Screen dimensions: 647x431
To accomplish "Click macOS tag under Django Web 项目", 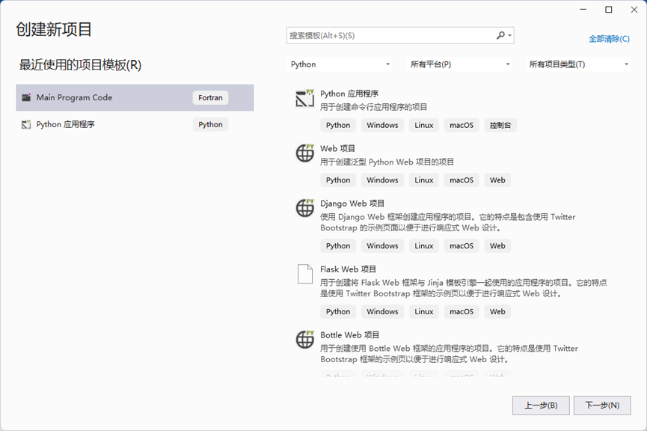I will point(462,245).
